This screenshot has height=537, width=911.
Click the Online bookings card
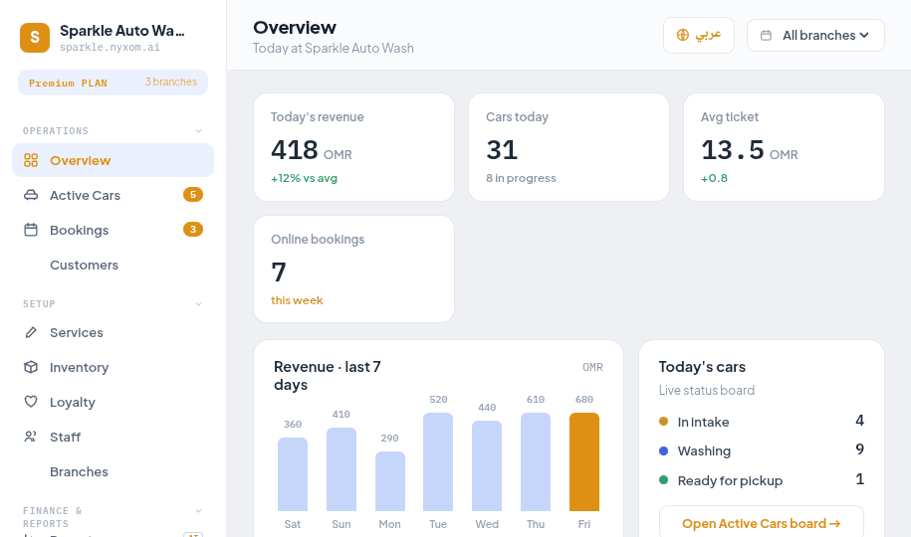[x=353, y=269]
